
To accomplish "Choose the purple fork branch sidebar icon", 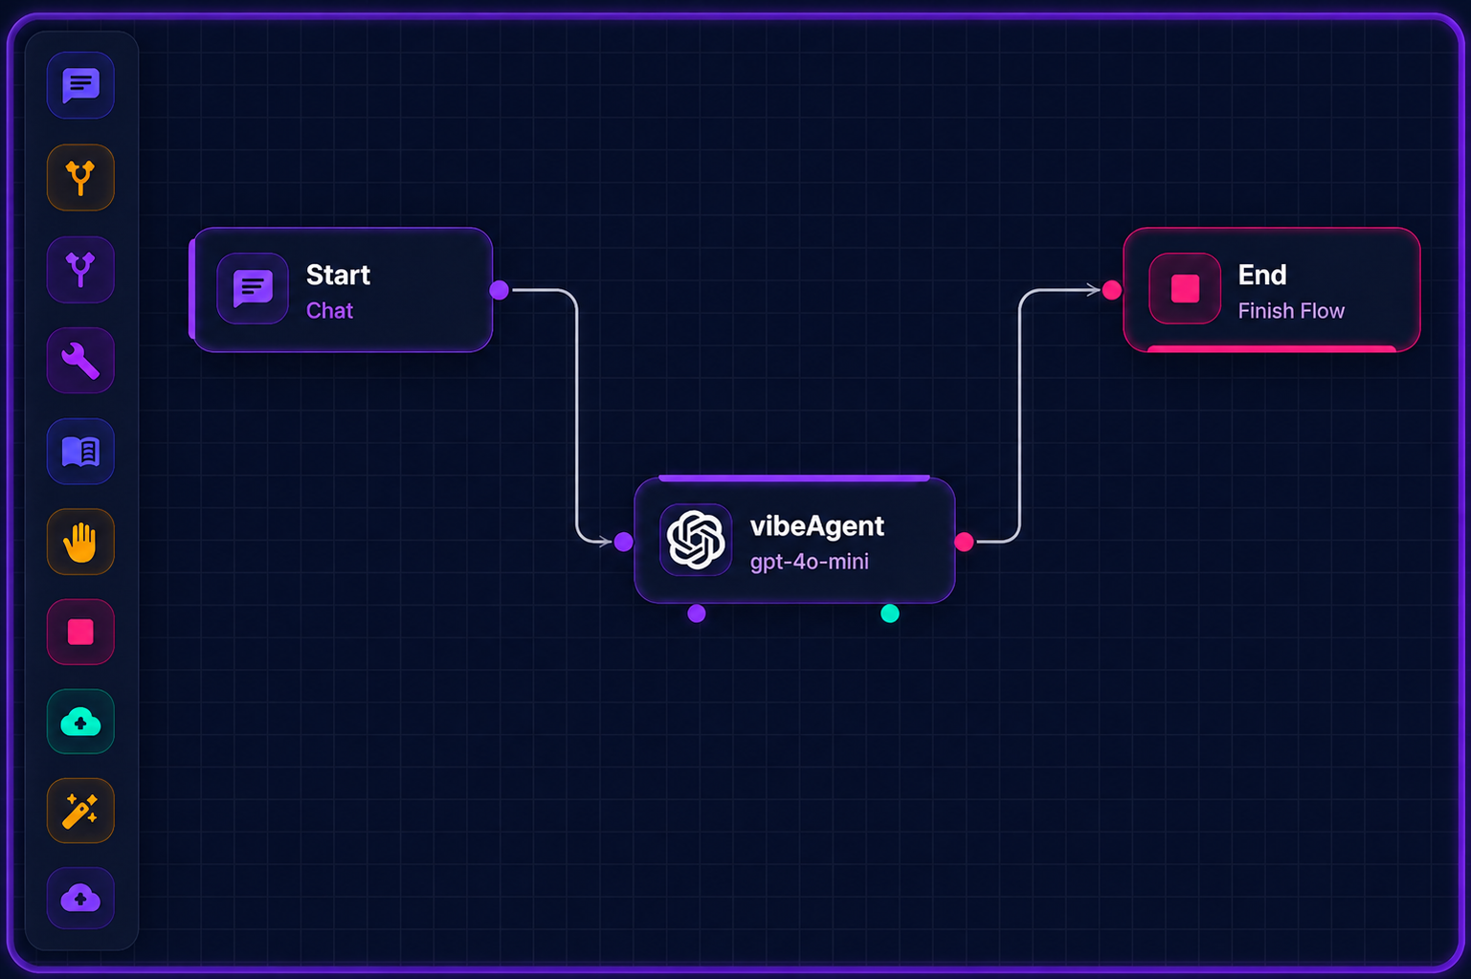I will [80, 269].
